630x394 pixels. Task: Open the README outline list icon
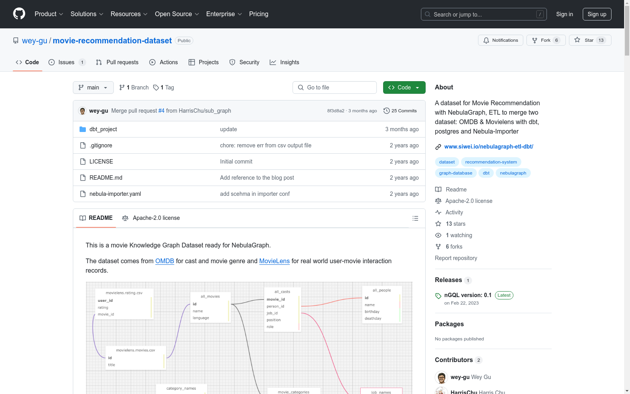(415, 218)
